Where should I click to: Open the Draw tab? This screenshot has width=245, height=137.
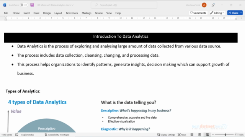36,13
